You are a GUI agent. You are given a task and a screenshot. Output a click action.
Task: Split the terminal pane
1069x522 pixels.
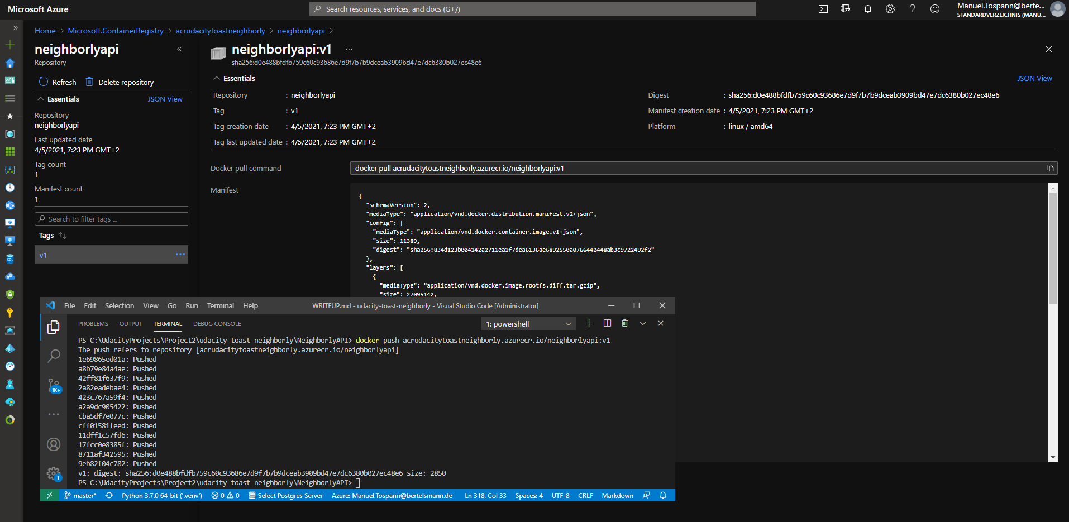coord(607,323)
